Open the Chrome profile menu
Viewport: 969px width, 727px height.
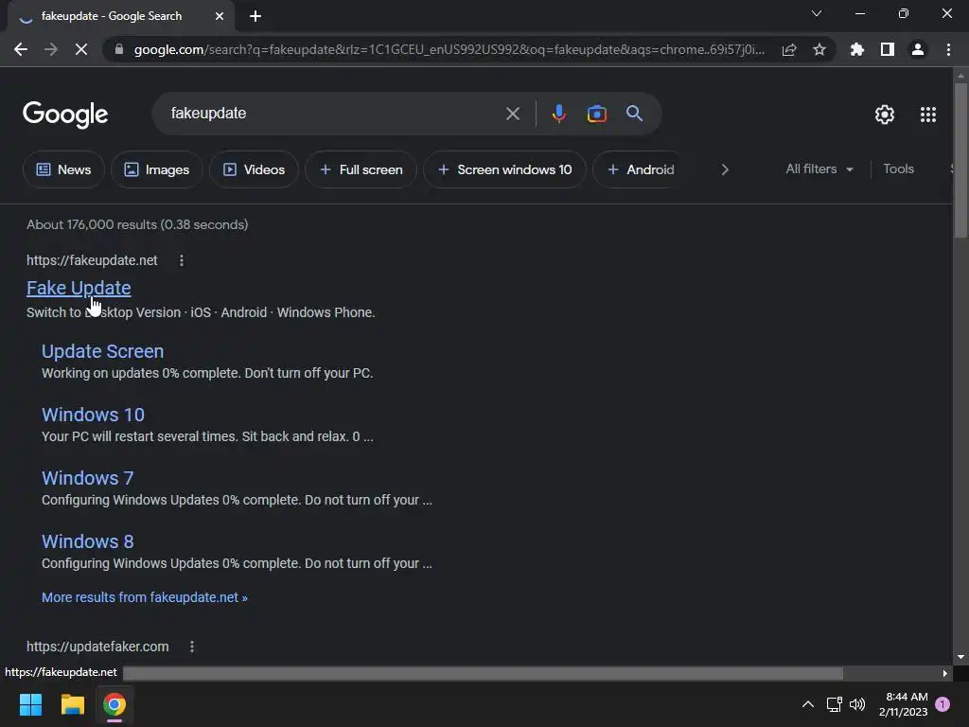918,49
